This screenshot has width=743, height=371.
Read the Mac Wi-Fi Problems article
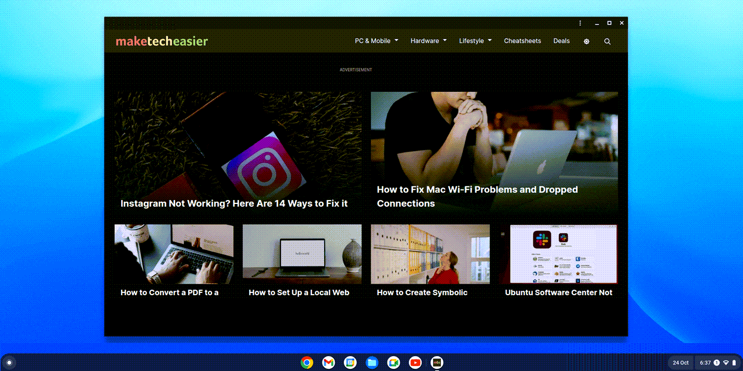477,196
